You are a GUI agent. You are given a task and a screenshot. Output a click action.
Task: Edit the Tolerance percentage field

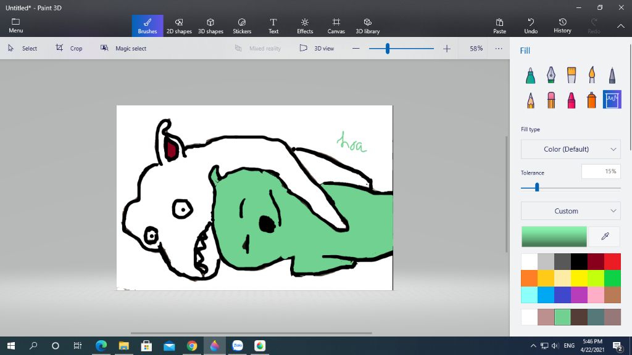[601, 171]
